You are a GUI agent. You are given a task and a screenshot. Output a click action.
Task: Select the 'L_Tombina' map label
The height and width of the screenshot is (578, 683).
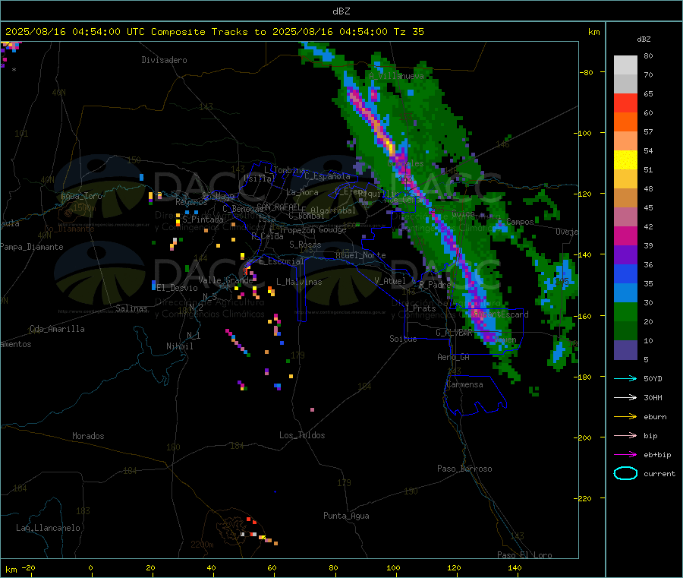[285, 170]
